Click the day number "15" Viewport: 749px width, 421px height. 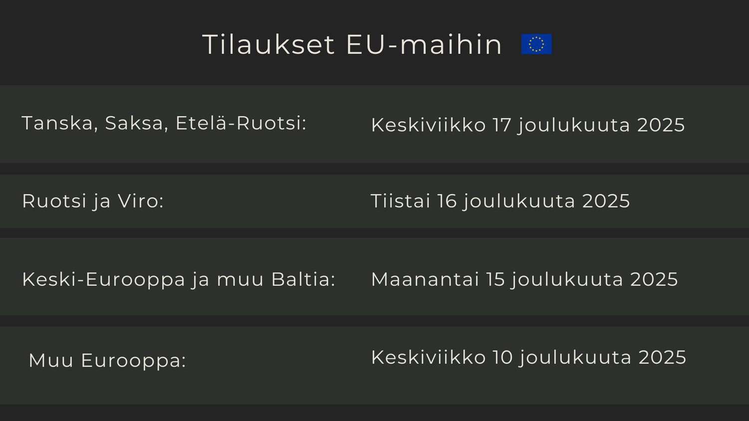click(495, 279)
